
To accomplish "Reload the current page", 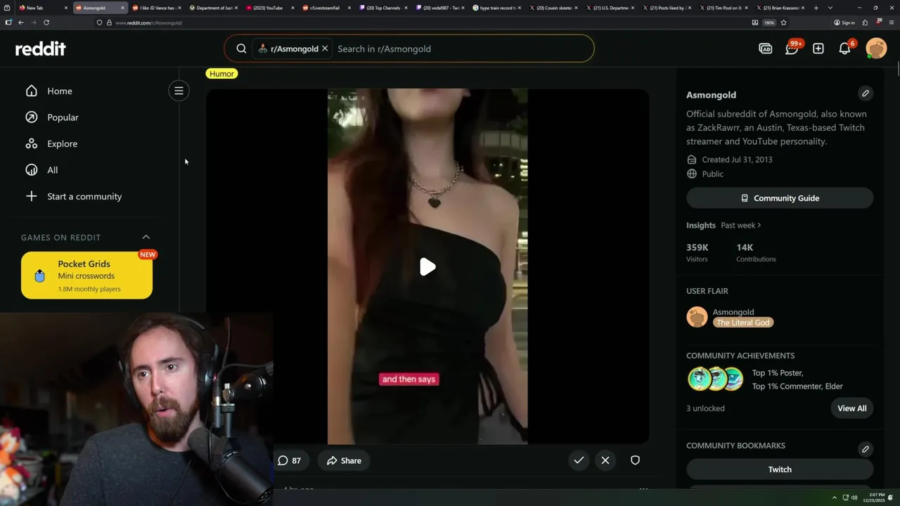I will click(46, 22).
